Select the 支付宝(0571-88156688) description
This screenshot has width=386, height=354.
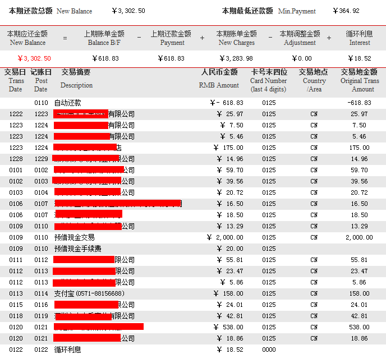89,293
